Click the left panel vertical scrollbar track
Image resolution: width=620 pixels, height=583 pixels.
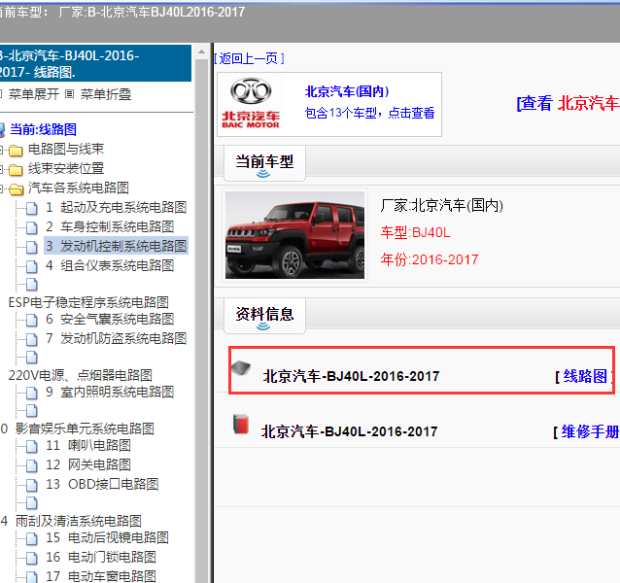pos(202,321)
